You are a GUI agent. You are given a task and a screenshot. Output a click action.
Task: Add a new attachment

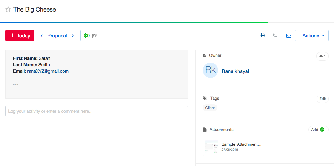[318, 130]
